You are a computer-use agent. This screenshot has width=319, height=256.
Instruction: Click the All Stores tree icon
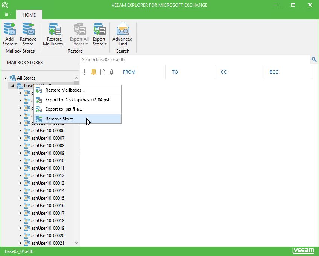[13, 78]
